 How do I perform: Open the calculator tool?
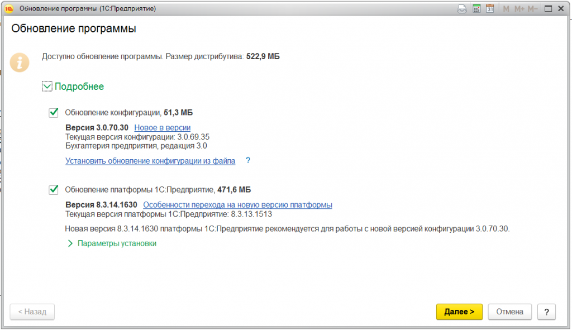coord(476,9)
